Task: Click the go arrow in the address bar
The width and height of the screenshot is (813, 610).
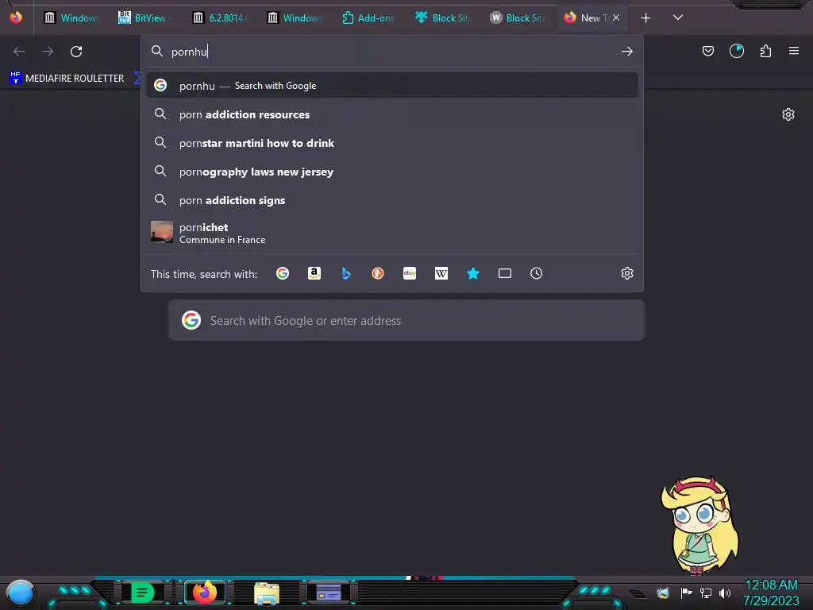Action: click(627, 52)
